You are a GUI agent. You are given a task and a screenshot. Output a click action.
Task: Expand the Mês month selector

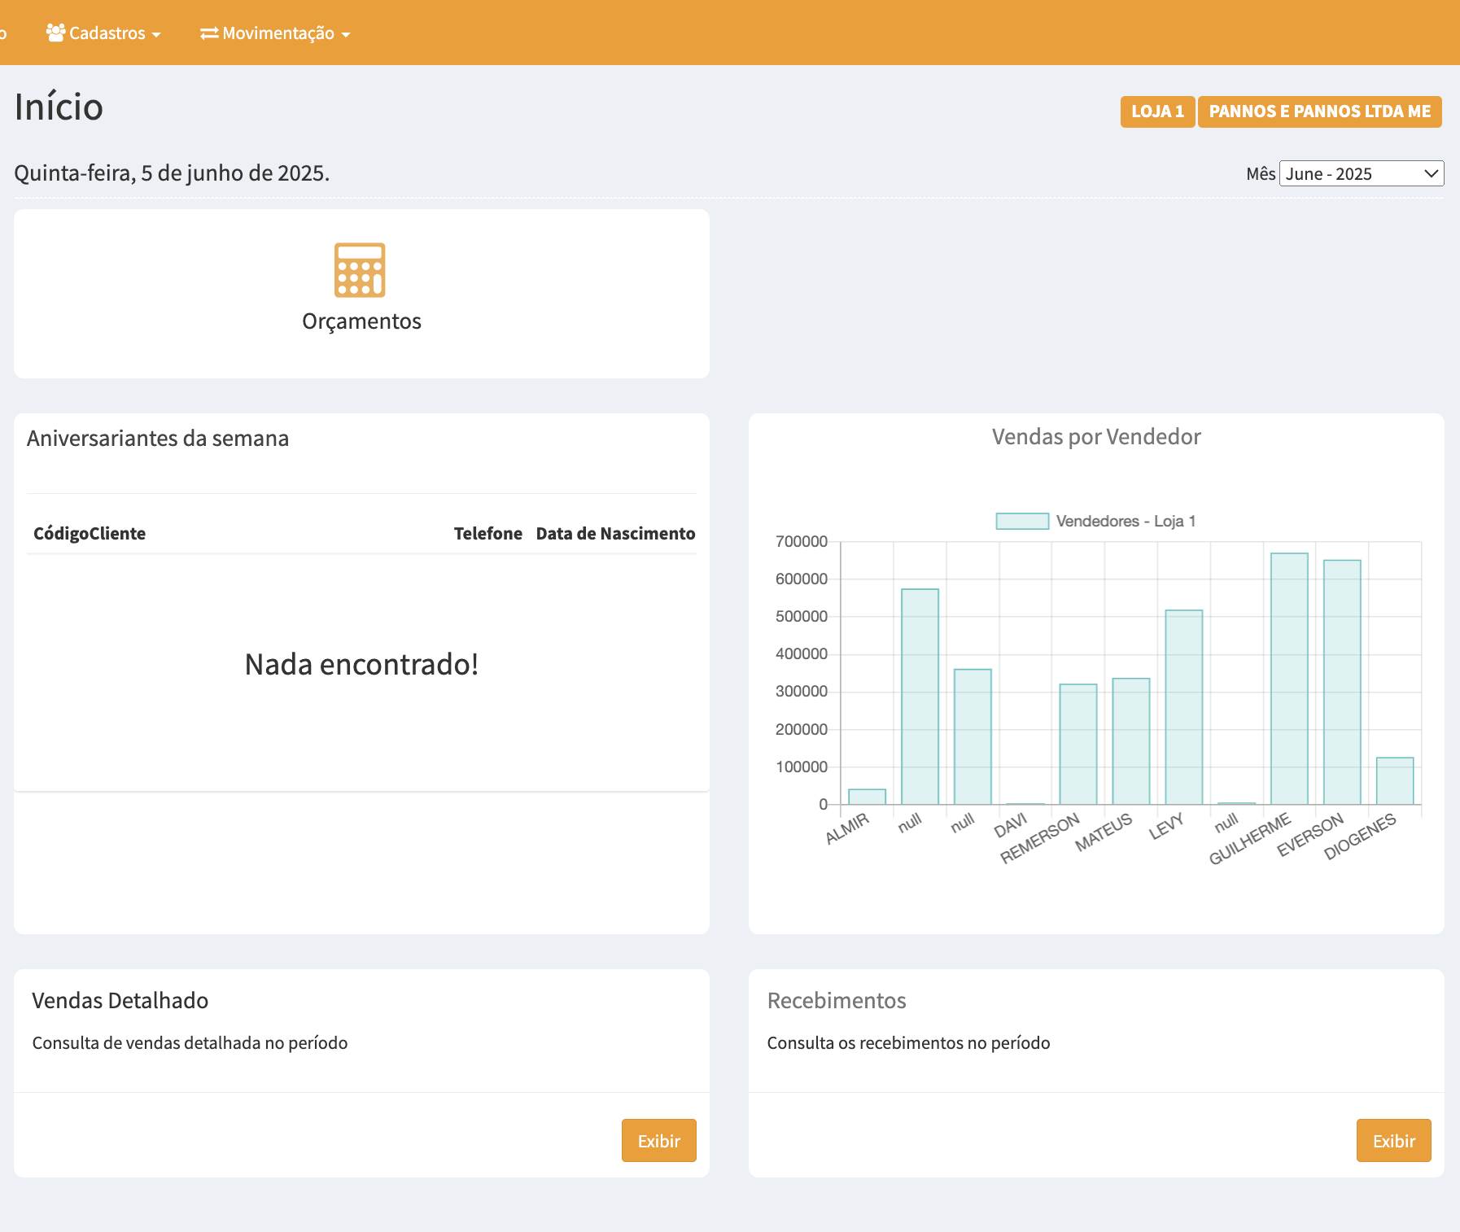(x=1361, y=173)
